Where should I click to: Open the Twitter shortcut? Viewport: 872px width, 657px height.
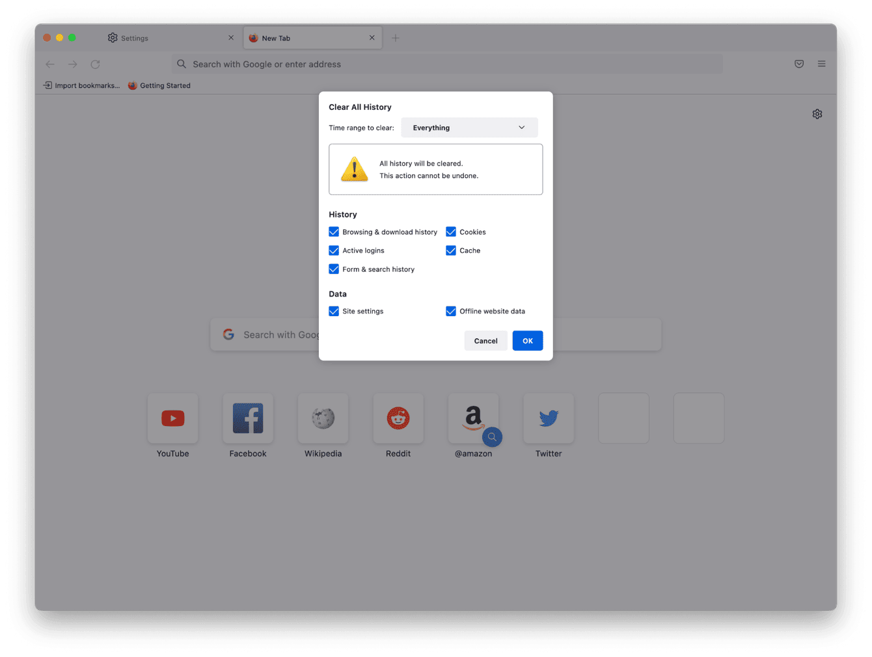click(x=549, y=418)
